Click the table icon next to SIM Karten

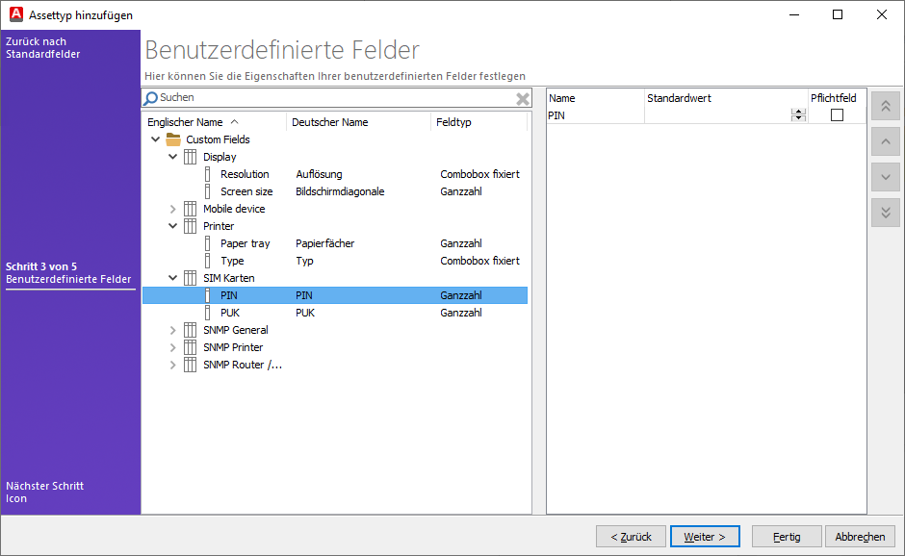click(x=191, y=278)
